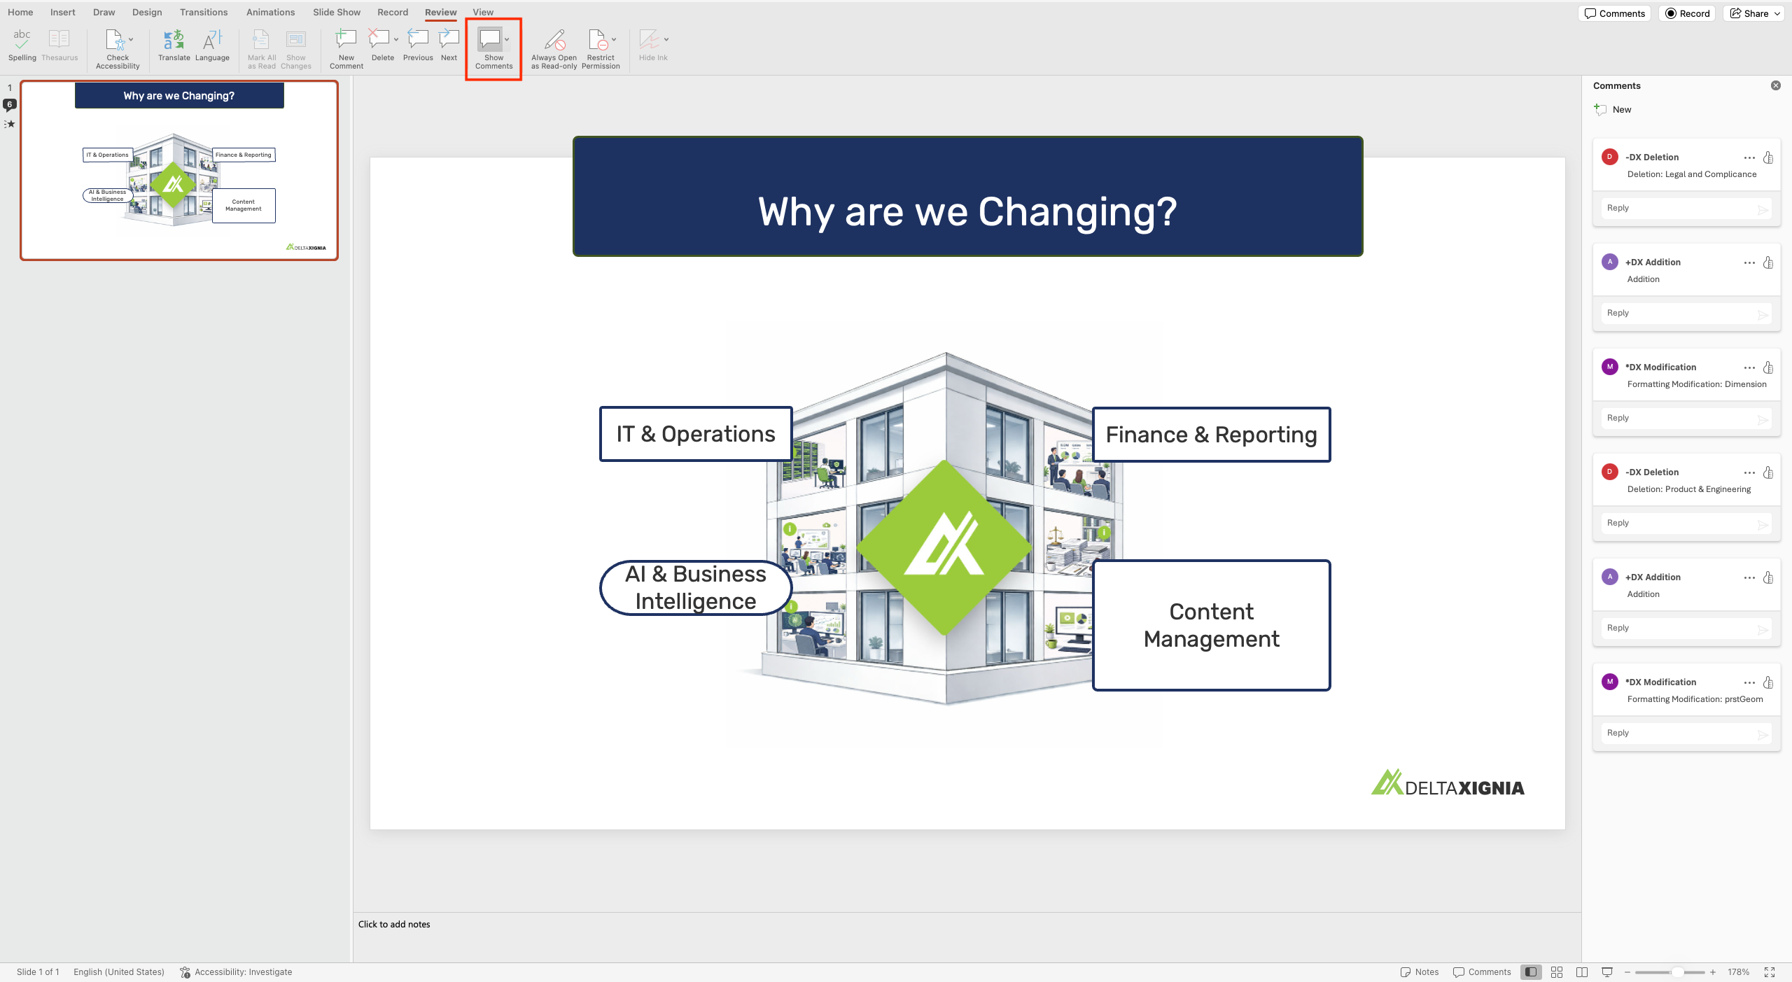Toggle Notes in status bar
Screen dimensions: 1792x982
(1419, 972)
